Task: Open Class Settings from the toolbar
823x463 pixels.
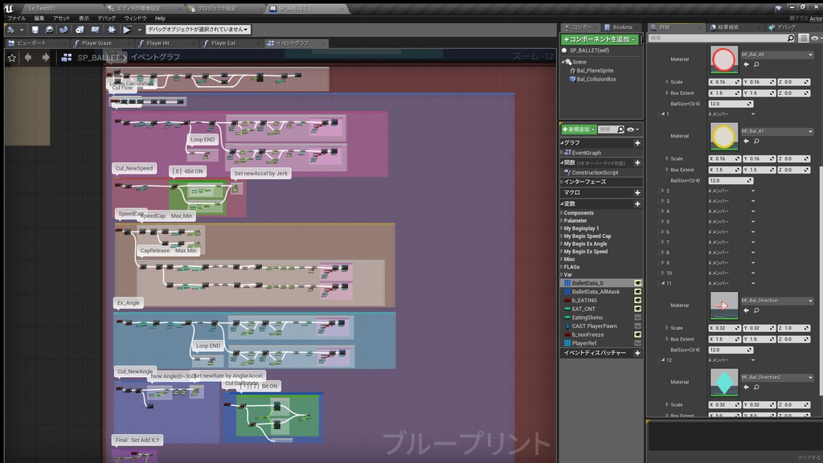Action: pos(79,29)
